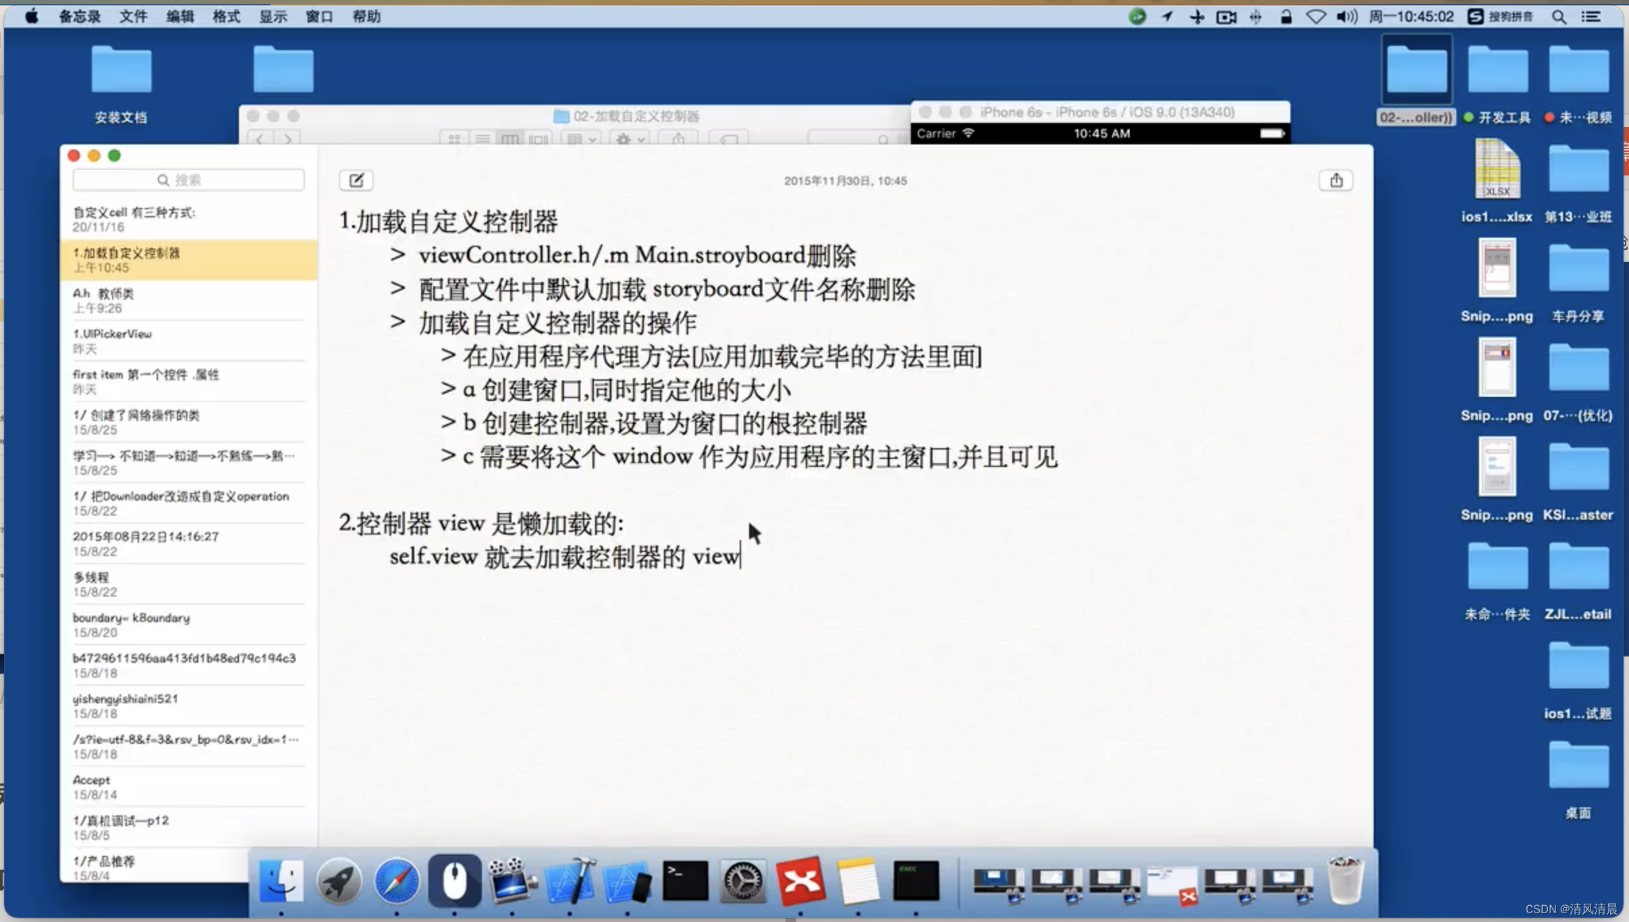Image resolution: width=1629 pixels, height=922 pixels.
Task: Select the note 1.加载自定义控制器
Action: [189, 260]
